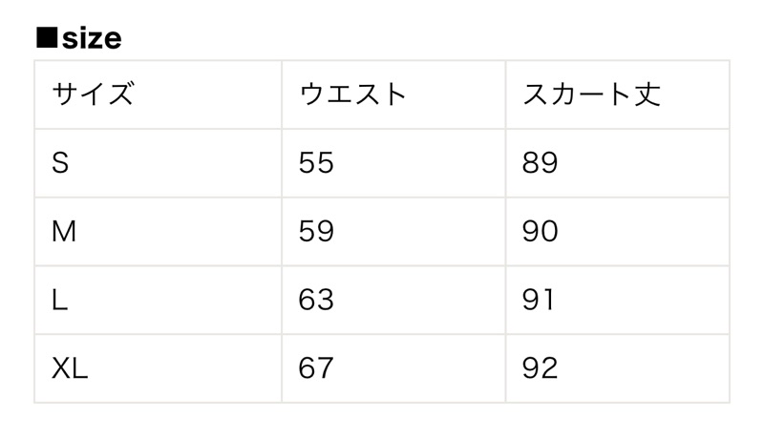Click waist value 63
The image size is (764, 439).
tap(316, 301)
